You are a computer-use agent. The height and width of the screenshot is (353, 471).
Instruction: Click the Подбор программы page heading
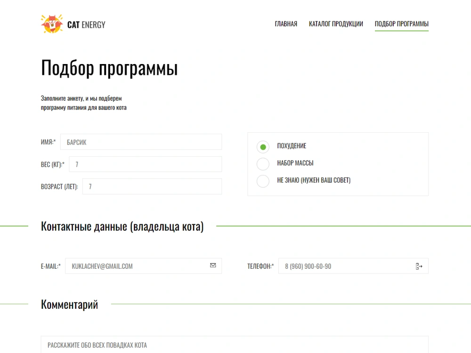tap(109, 68)
